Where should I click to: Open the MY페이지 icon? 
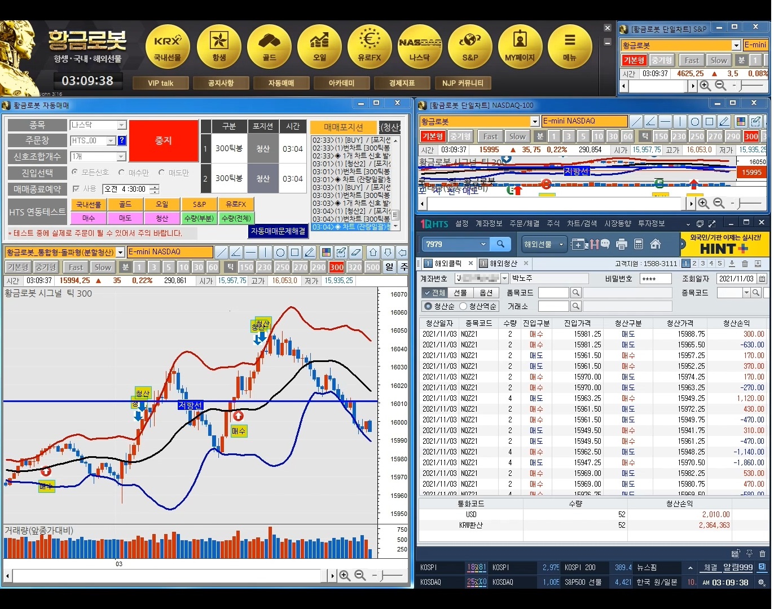click(x=520, y=46)
